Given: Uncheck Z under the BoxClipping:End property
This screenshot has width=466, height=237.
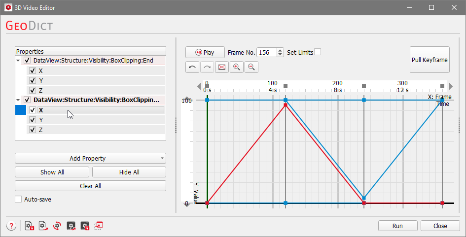Looking at the screenshot, I should point(33,90).
